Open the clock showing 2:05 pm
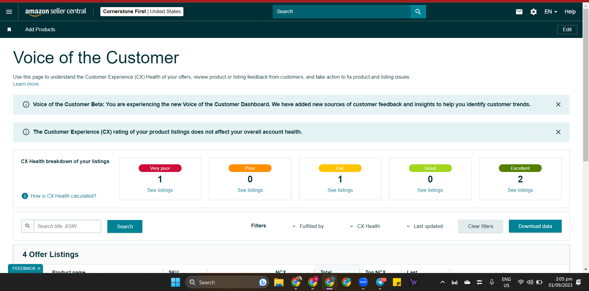The image size is (589, 291). pos(560,282)
